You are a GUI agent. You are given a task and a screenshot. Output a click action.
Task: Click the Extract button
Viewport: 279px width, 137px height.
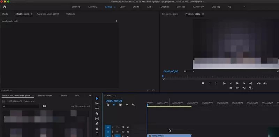[x=265, y=83]
